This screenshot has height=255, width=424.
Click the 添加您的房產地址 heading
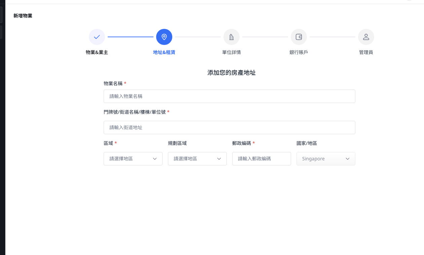(232, 73)
